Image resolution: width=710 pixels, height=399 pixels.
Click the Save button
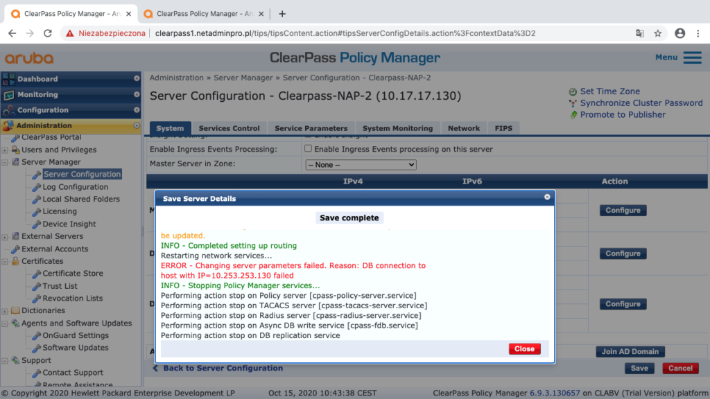[639, 369]
